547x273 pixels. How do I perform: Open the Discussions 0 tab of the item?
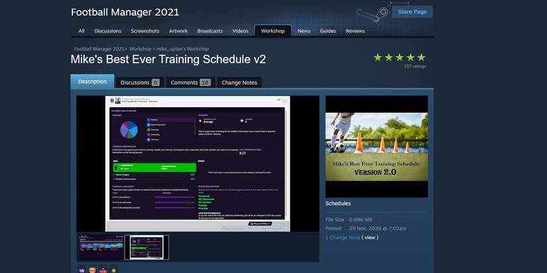click(x=139, y=83)
